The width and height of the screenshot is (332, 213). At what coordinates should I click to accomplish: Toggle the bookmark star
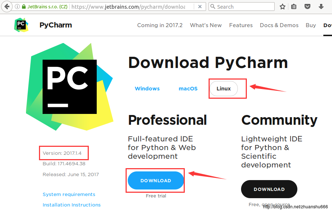coord(283,6)
